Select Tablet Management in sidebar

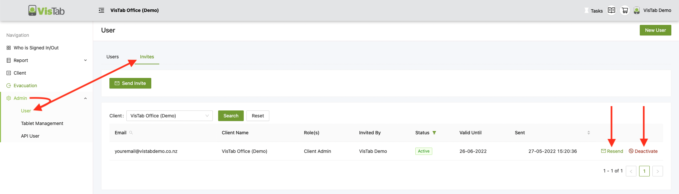(42, 123)
